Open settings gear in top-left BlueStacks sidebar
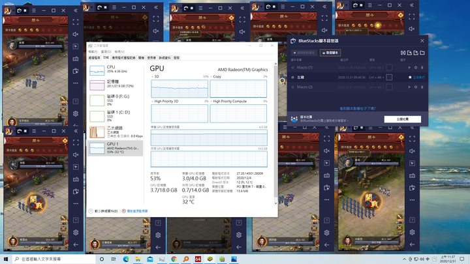 point(76,113)
